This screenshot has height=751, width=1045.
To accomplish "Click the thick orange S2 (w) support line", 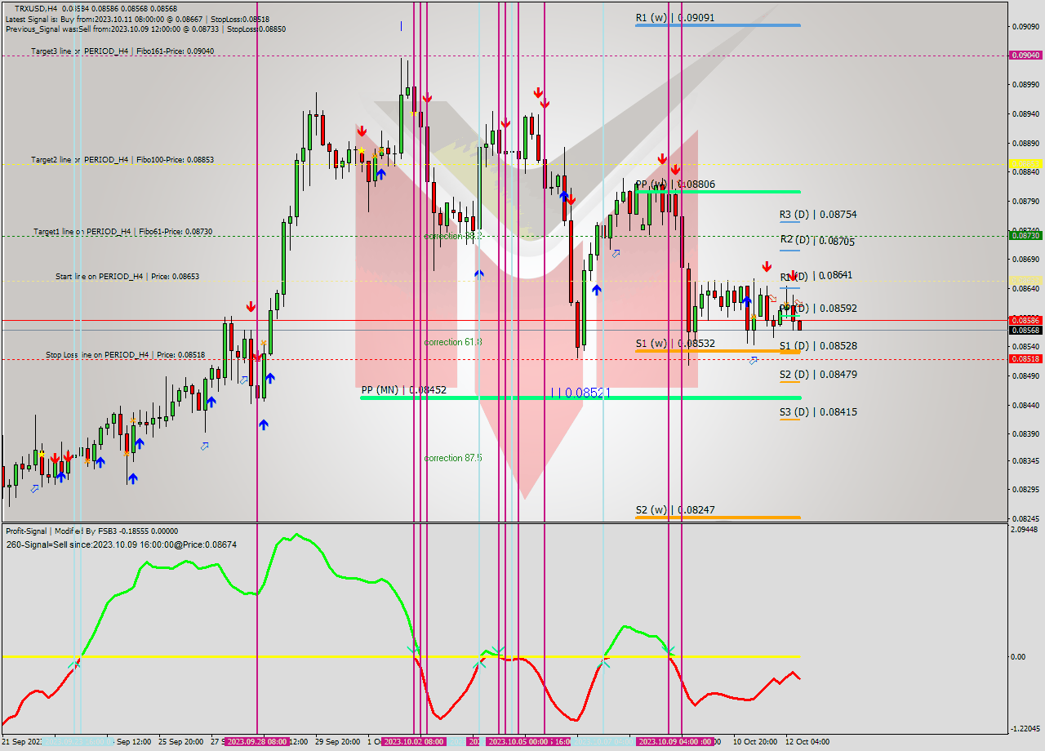I will tap(718, 518).
